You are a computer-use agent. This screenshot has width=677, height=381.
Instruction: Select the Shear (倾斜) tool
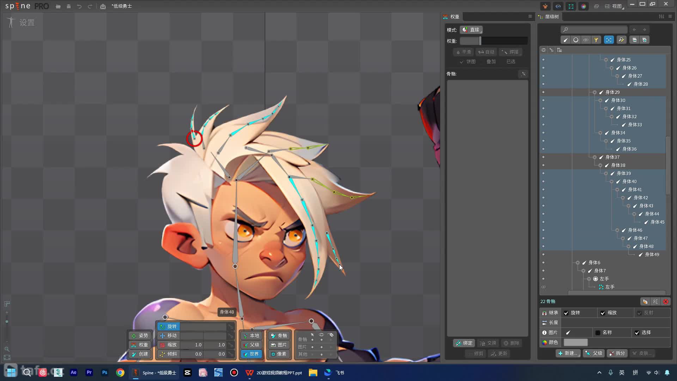tap(169, 354)
